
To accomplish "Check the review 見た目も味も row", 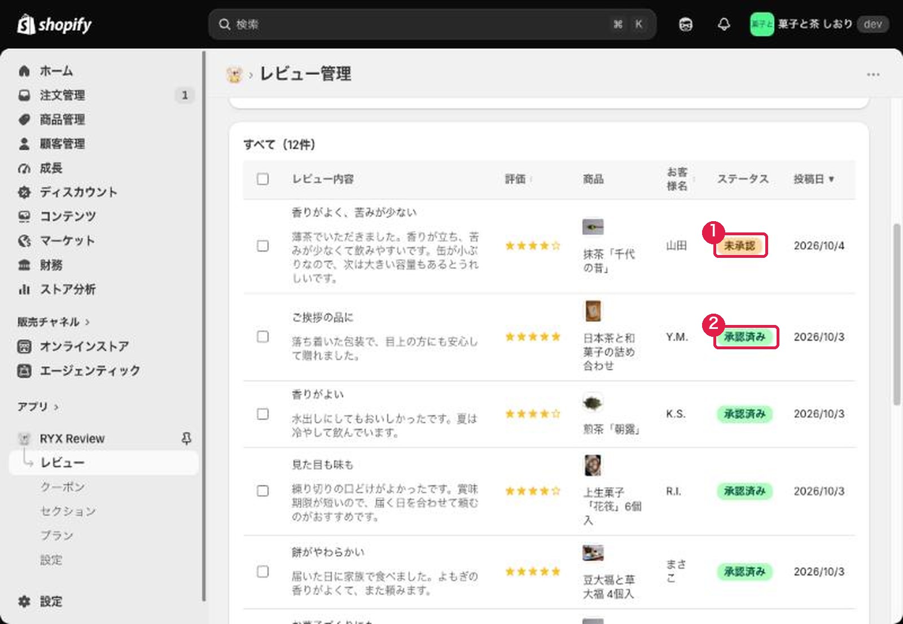I will tap(262, 491).
